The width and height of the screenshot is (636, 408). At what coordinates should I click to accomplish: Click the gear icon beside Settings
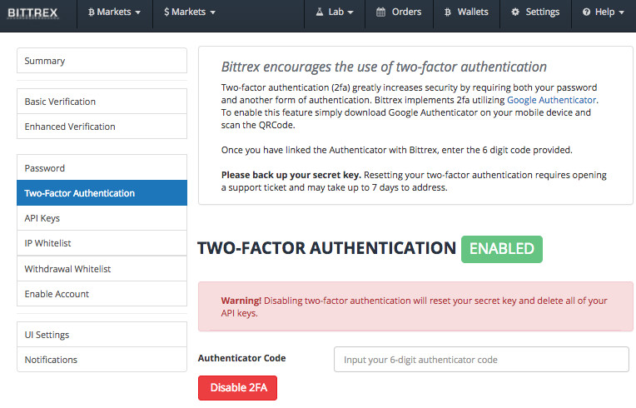pos(515,12)
